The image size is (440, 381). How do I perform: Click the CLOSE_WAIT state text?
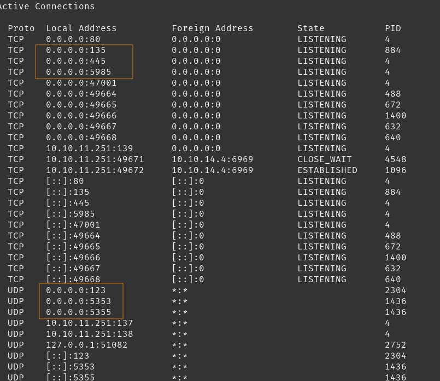point(325,159)
